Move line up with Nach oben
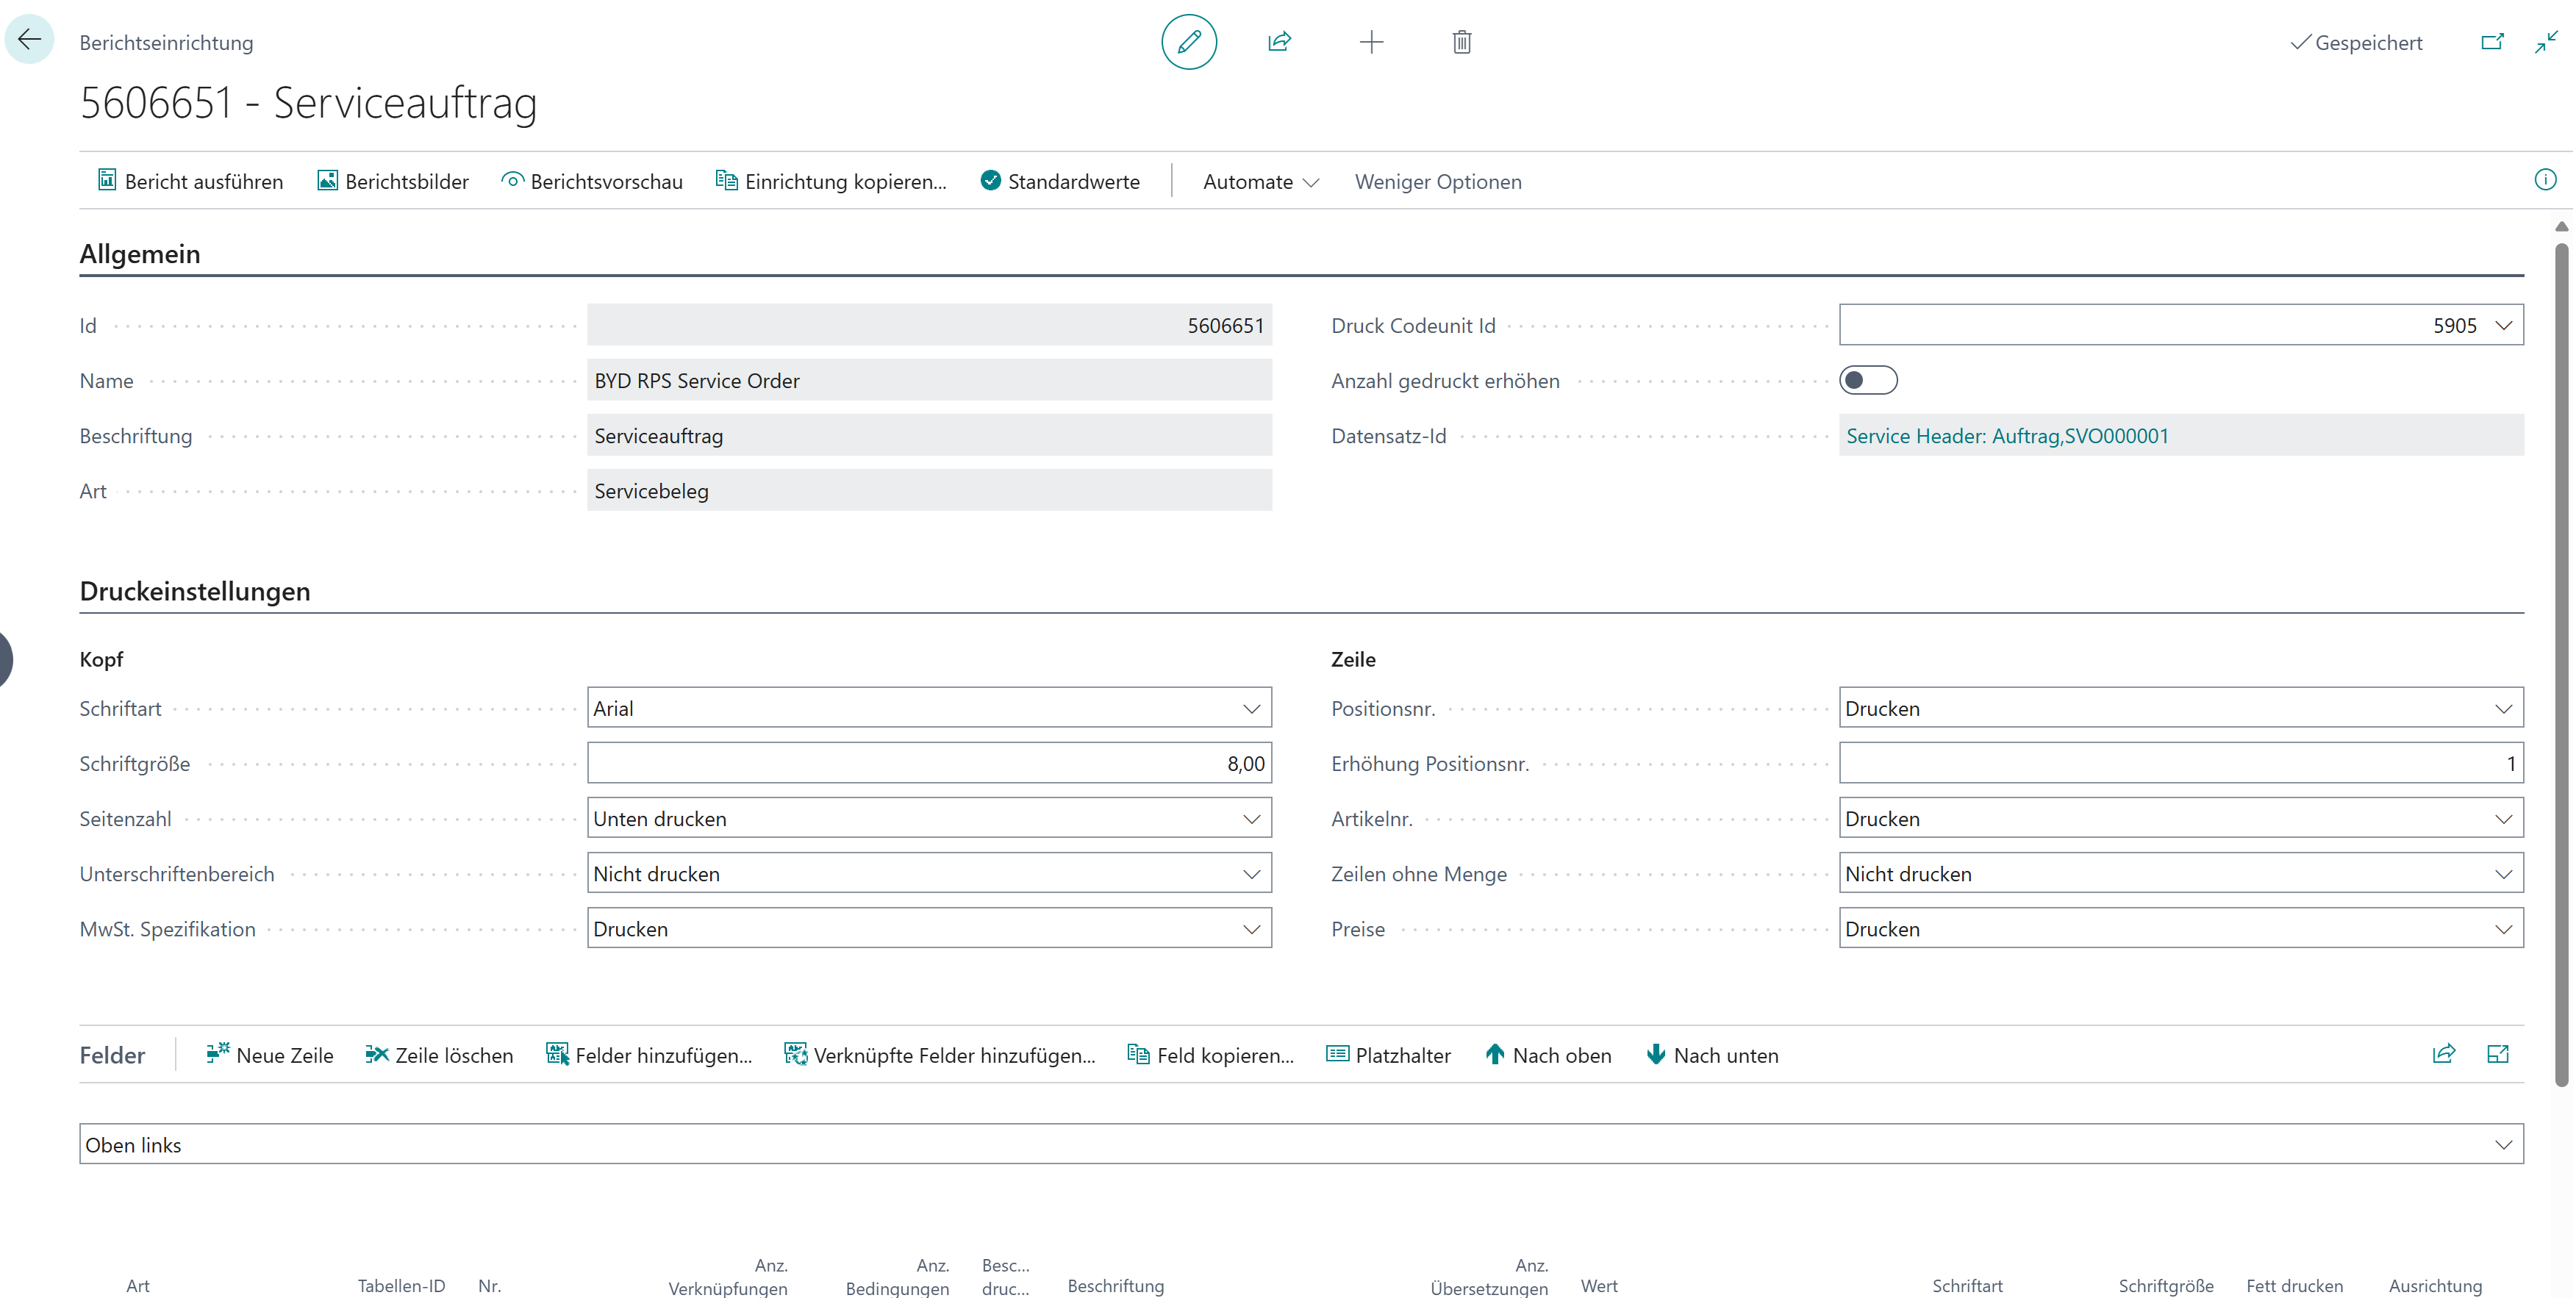The image size is (2576, 1298). [1548, 1055]
